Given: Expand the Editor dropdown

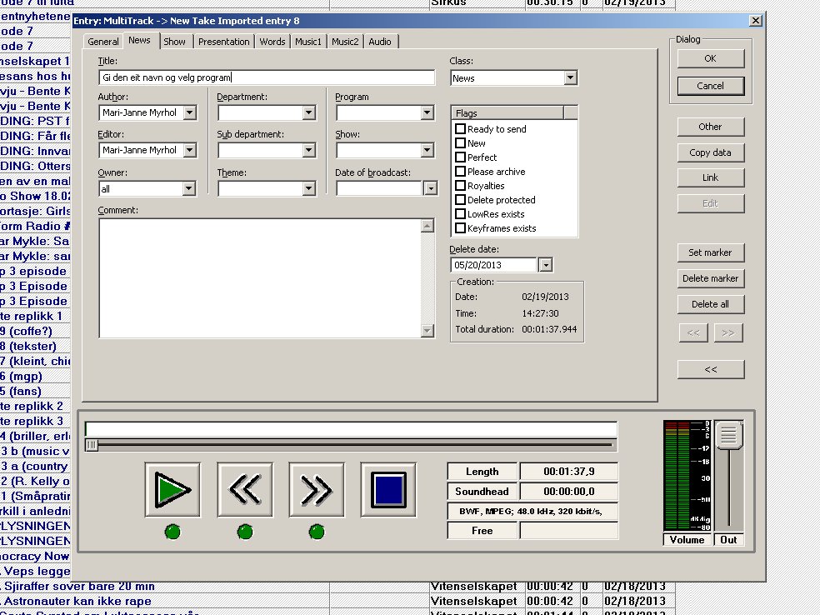Looking at the screenshot, I should coord(190,150).
